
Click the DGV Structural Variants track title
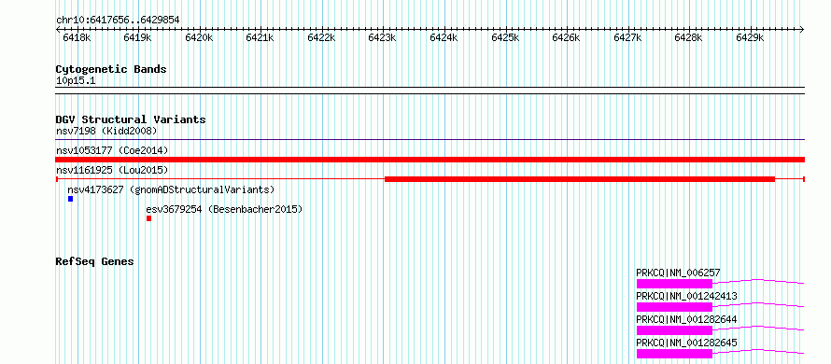pyautogui.click(x=131, y=119)
